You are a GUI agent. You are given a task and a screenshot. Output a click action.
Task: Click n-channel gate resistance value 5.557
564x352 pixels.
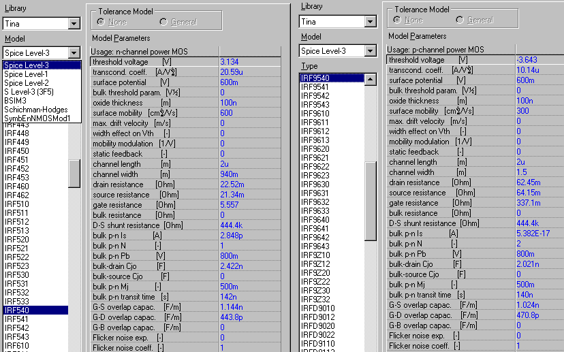click(x=230, y=205)
